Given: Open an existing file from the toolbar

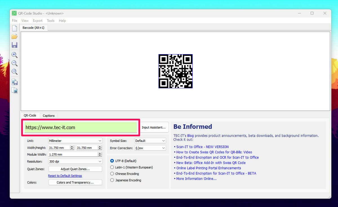Looking at the screenshot, I should click(x=14, y=36).
